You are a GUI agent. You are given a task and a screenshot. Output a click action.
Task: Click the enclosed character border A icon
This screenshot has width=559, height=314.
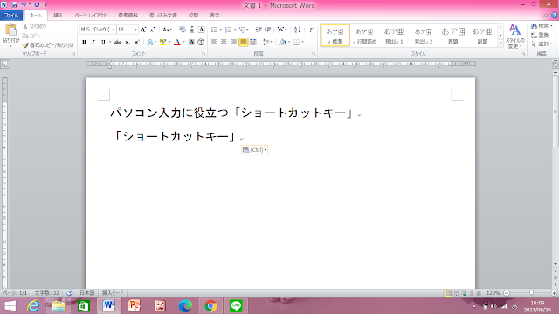tap(202, 30)
